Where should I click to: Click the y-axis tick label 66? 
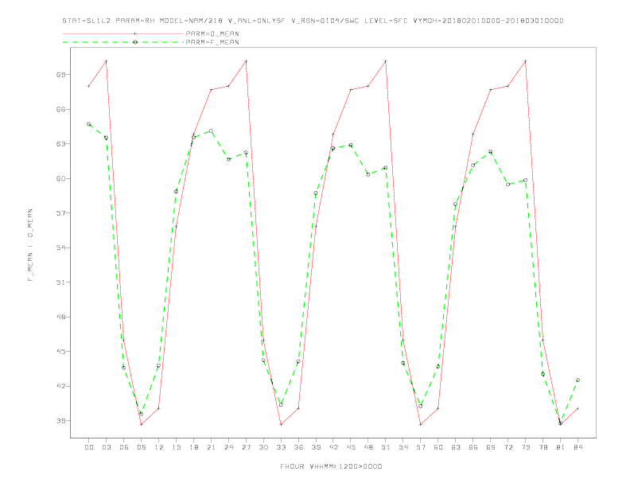(60, 109)
